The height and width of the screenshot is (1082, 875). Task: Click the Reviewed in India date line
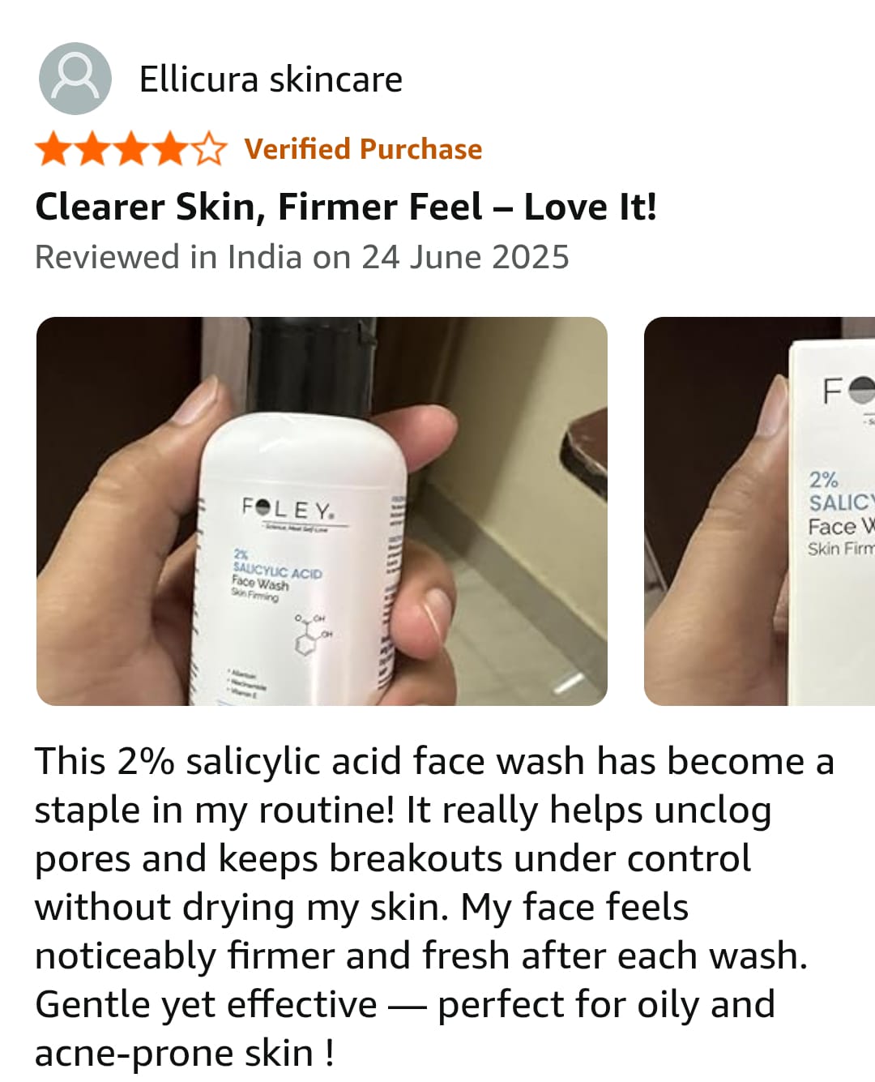pyautogui.click(x=302, y=257)
